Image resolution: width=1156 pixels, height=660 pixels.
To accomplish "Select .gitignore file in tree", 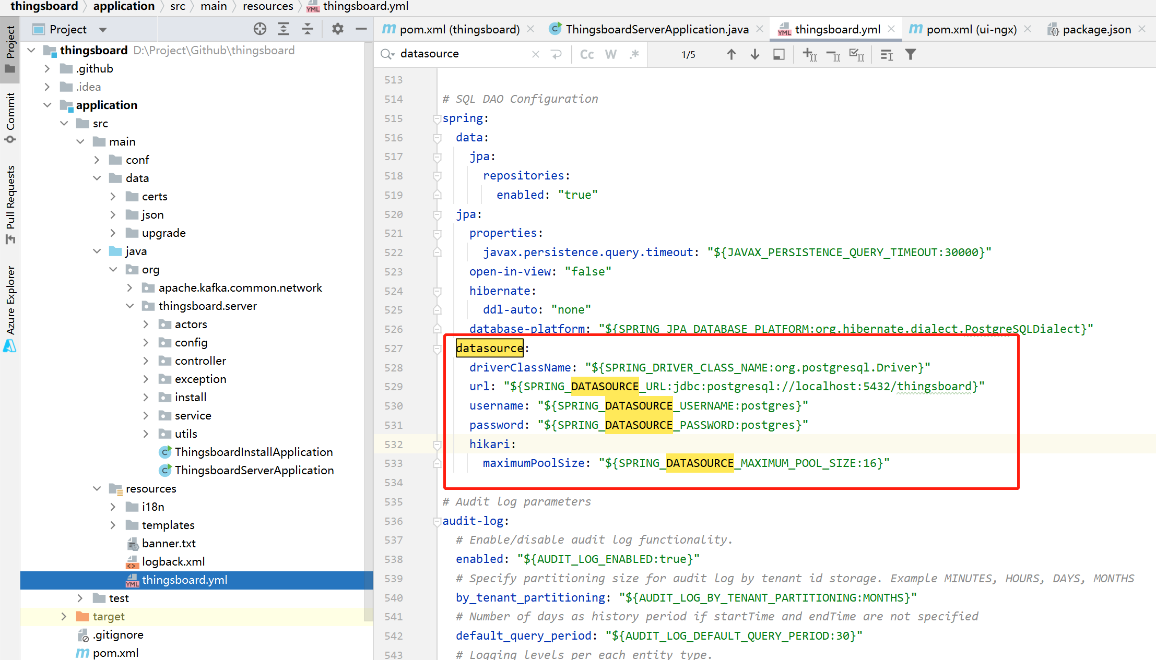I will click(118, 634).
